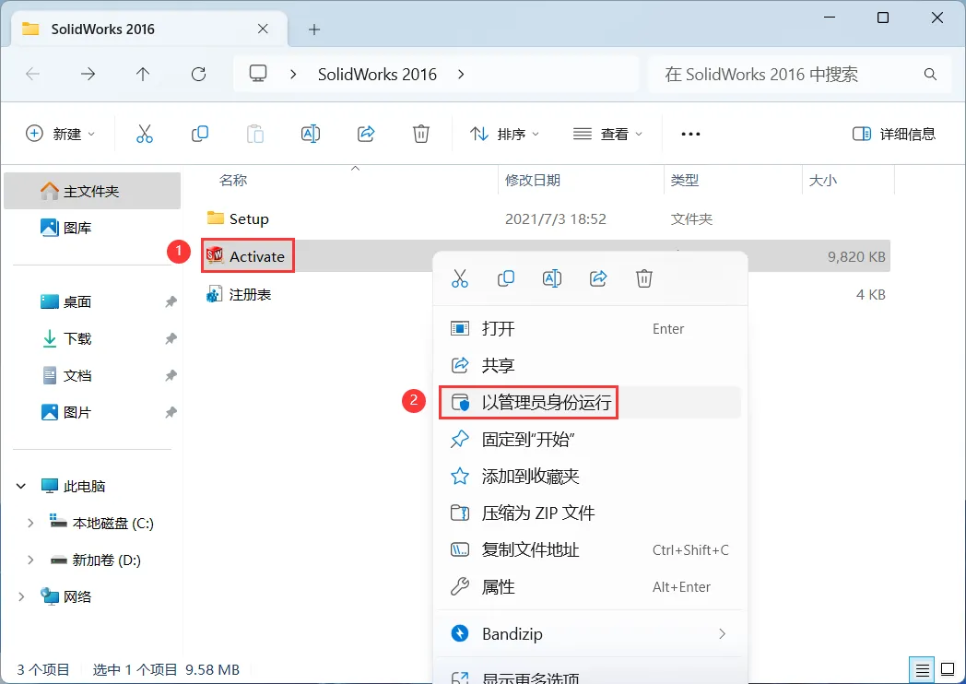Open the 查看 view dropdown
This screenshot has width=966, height=684.
click(607, 134)
